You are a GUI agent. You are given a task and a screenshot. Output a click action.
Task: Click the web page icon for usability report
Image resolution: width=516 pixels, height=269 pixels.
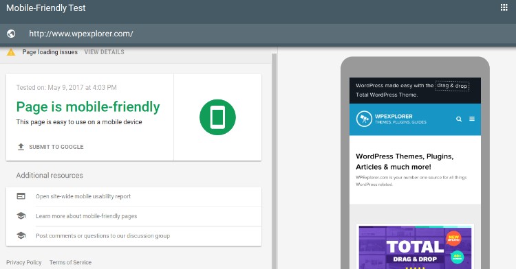pyautogui.click(x=21, y=196)
